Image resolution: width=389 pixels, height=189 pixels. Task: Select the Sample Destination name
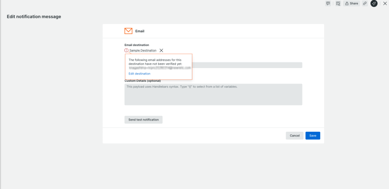click(x=143, y=50)
